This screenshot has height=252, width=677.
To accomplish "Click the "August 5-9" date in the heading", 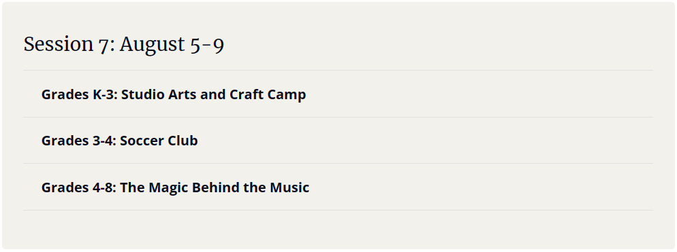I will [172, 44].
